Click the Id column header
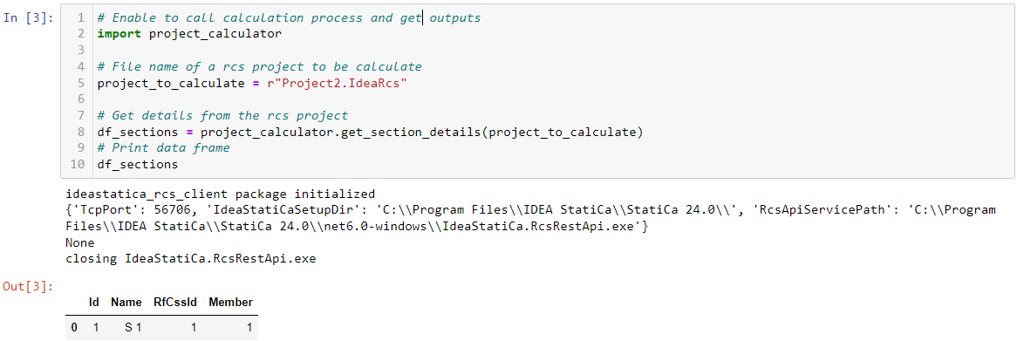This screenshot has width=1017, height=341. tap(94, 302)
